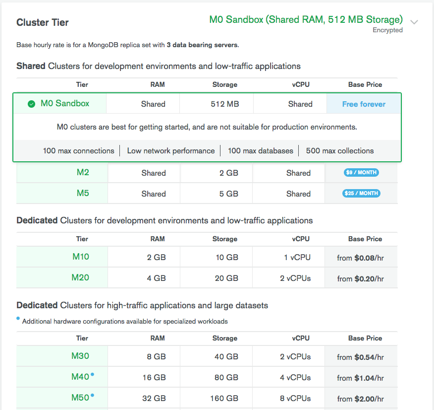
Task: Click the blue dot before Additional hardware configurations
Action: [x=18, y=318]
